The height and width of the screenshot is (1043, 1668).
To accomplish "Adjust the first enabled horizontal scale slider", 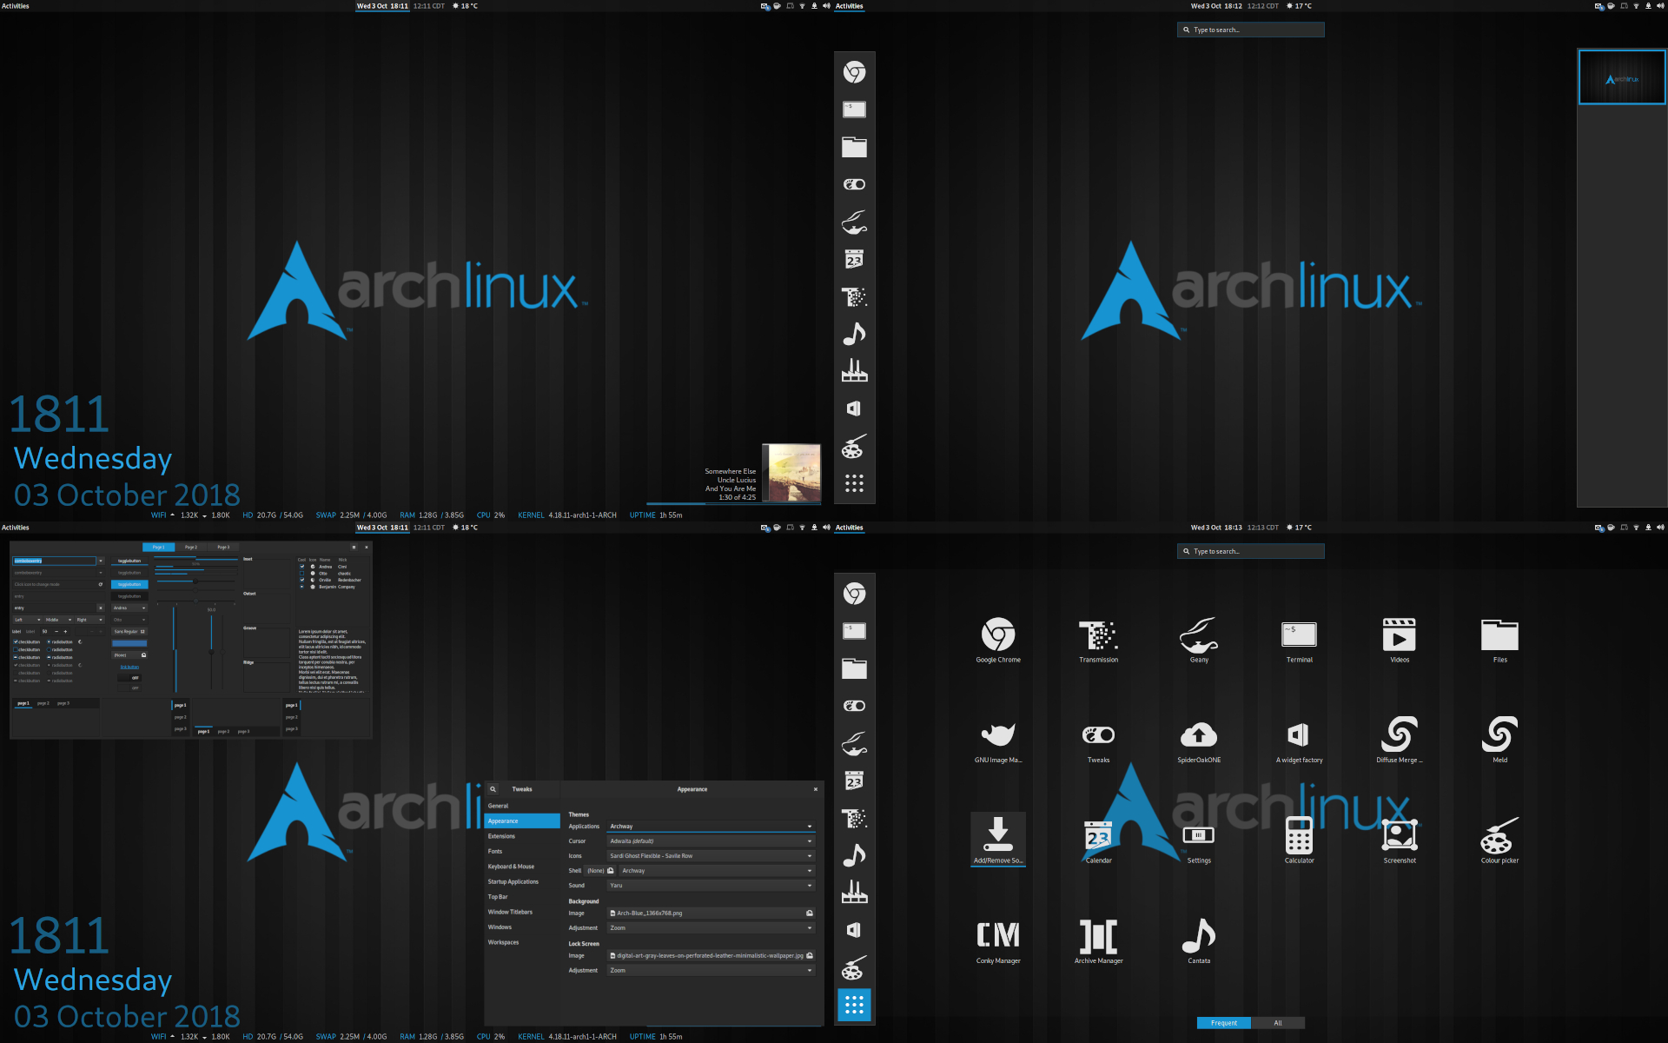I will 195,581.
